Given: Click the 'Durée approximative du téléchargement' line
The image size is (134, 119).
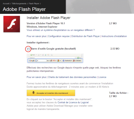Looking at the screenshot, I should point(68,87).
